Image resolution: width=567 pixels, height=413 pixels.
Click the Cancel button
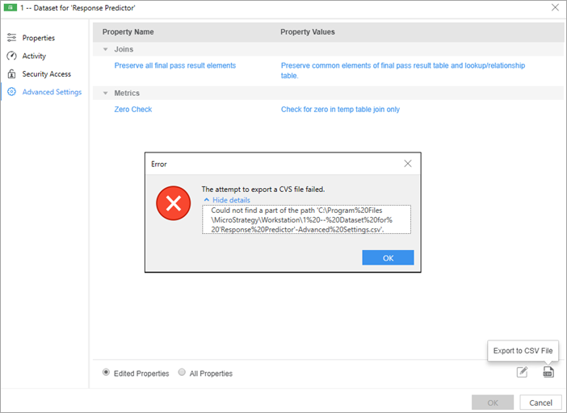540,403
